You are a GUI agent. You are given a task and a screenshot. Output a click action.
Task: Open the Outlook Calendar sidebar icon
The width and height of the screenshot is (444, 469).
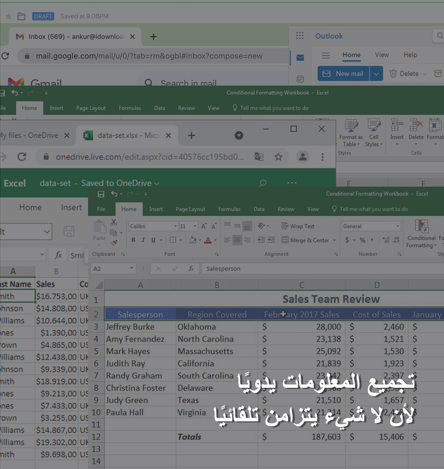click(300, 79)
